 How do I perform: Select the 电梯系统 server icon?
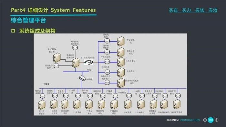tap(121, 73)
